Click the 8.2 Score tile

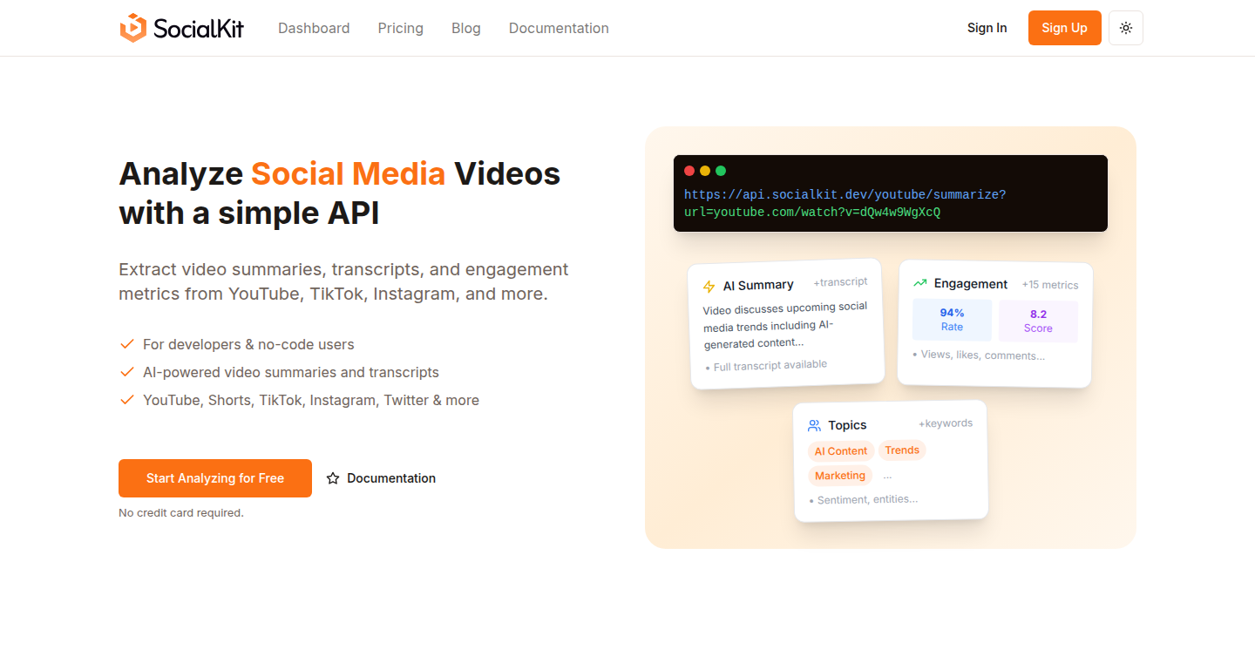tap(1038, 321)
